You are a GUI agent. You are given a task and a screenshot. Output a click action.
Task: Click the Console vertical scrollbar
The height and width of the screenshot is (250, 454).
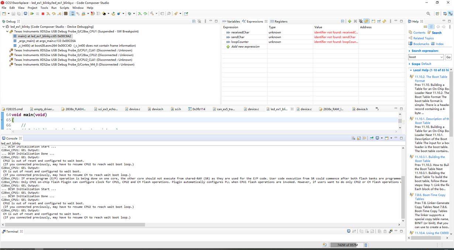[403, 198]
